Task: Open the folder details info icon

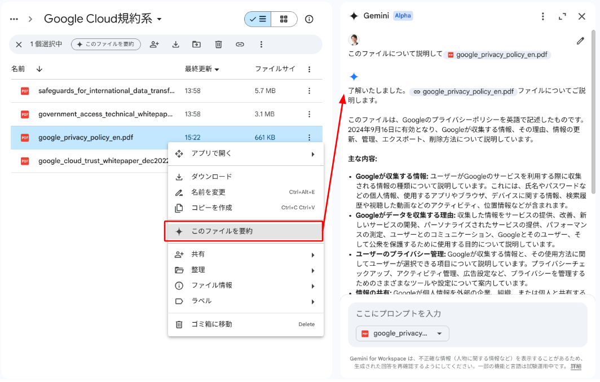Action: coord(309,19)
